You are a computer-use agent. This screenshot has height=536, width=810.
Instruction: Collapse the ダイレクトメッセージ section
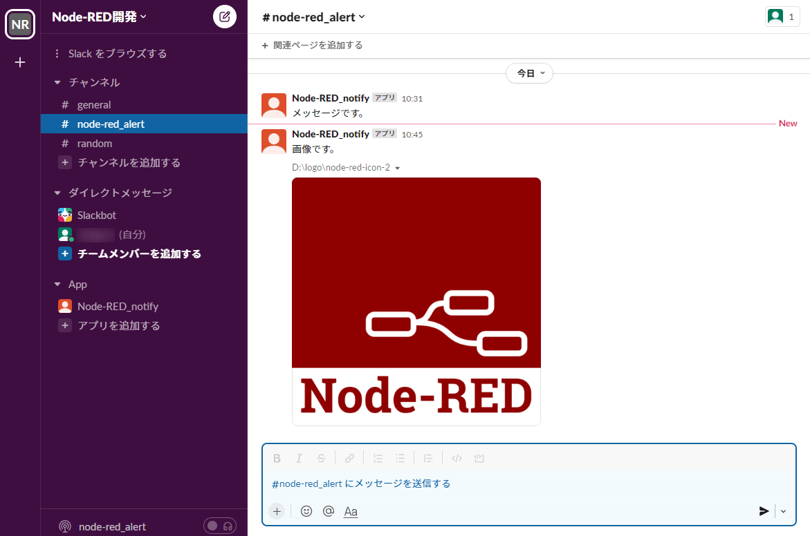(57, 193)
